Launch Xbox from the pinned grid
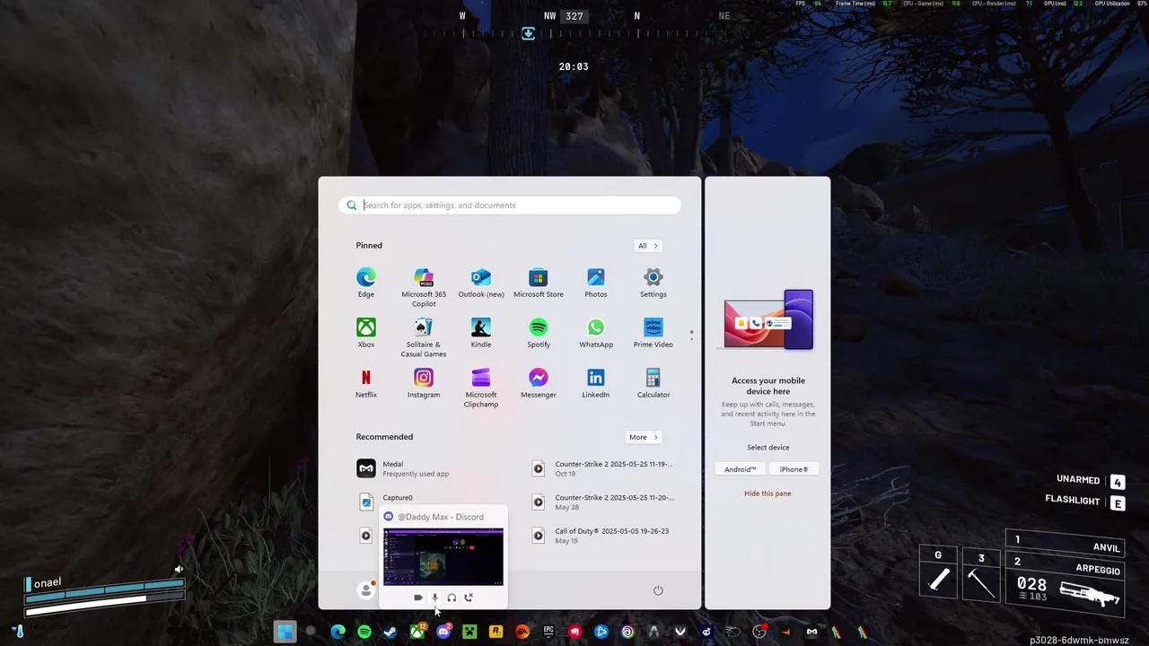This screenshot has height=646, width=1149. point(366,333)
